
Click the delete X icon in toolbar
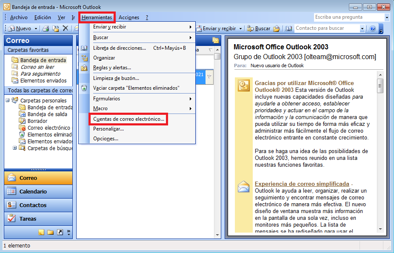[66, 28]
